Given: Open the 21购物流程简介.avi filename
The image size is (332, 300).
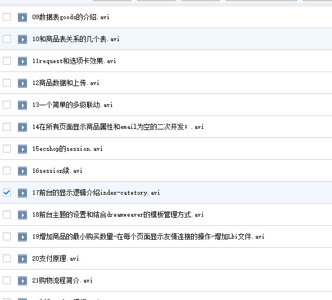Looking at the screenshot, I should pos(62,280).
